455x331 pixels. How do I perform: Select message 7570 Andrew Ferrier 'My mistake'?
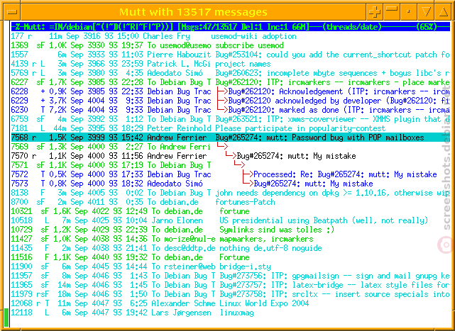231,156
